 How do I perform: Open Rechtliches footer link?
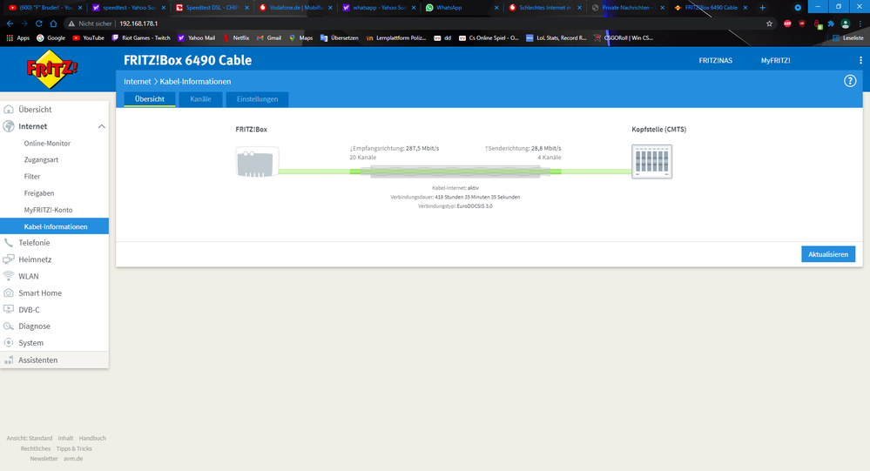pyautogui.click(x=36, y=449)
